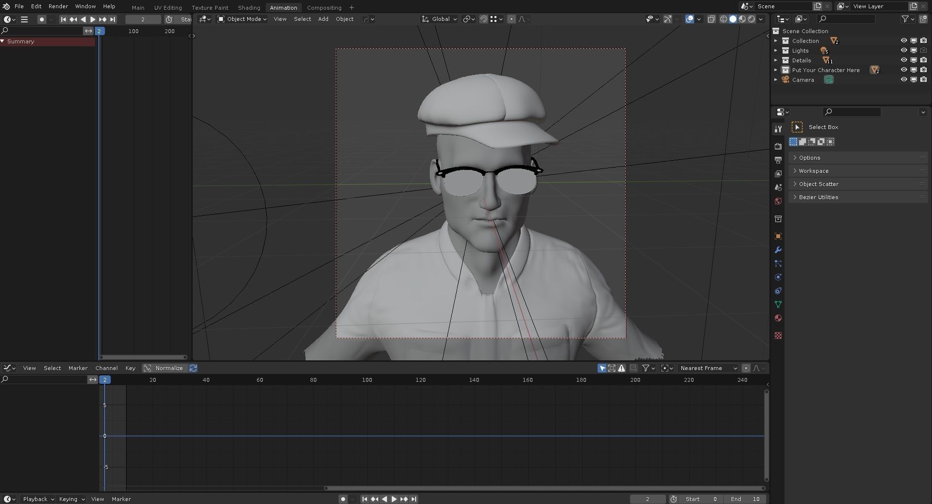Open Keying menu in bottom bar

click(72, 499)
